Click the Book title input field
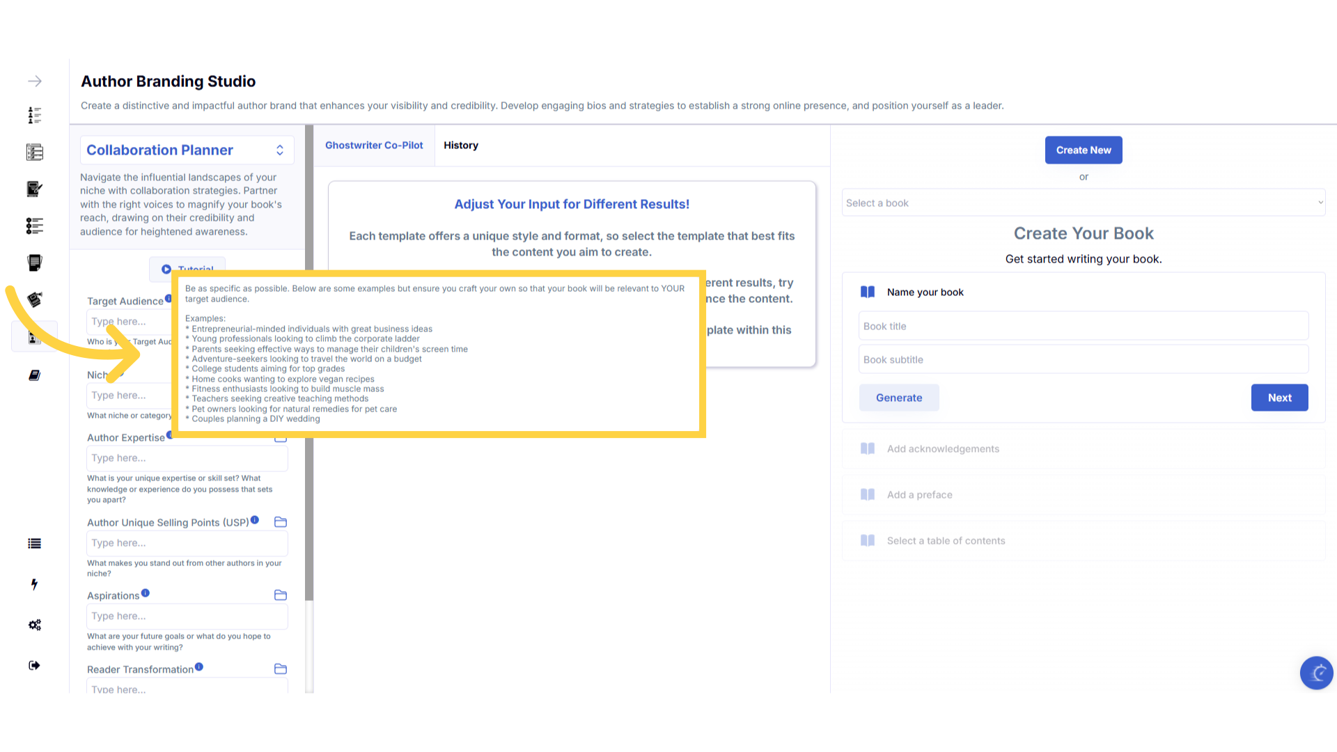This screenshot has width=1337, height=752. pyautogui.click(x=1083, y=327)
